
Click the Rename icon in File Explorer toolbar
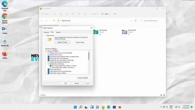tap(73, 14)
